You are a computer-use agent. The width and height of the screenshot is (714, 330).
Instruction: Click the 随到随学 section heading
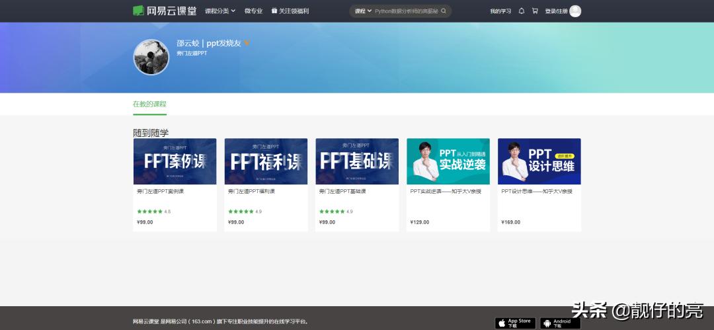151,133
